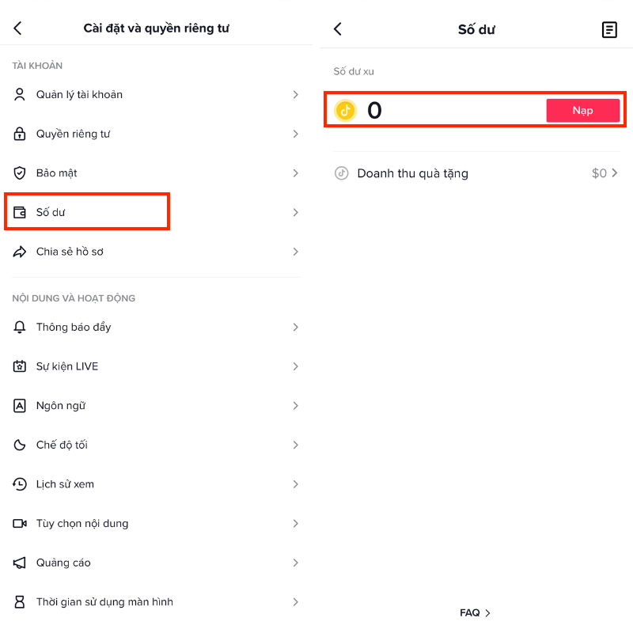Click the bell icon for Thông báo đẩy
Screen dimensions: 633x633
tap(18, 327)
